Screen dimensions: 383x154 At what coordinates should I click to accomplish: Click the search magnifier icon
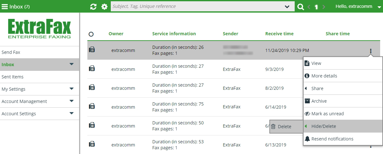[301, 7]
